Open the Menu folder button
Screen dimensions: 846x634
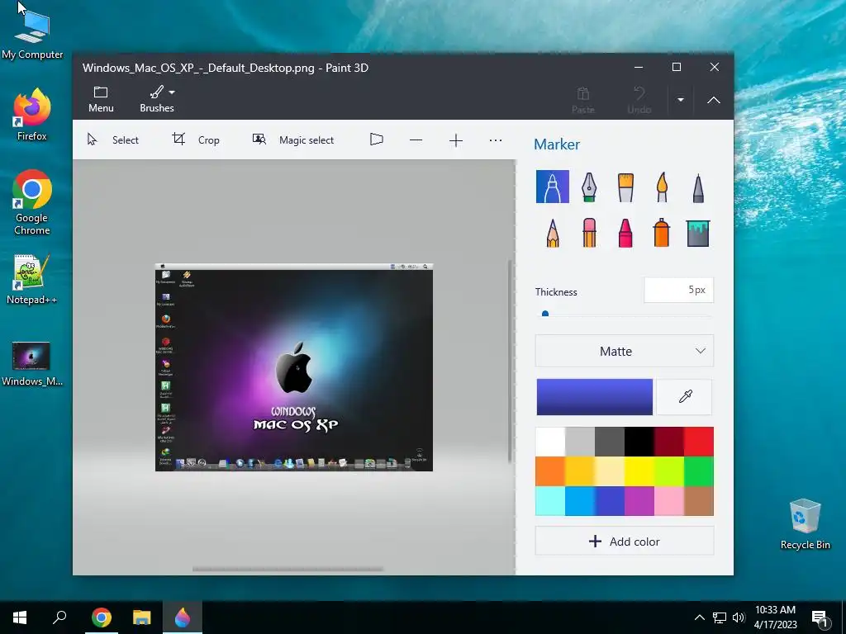click(x=101, y=99)
